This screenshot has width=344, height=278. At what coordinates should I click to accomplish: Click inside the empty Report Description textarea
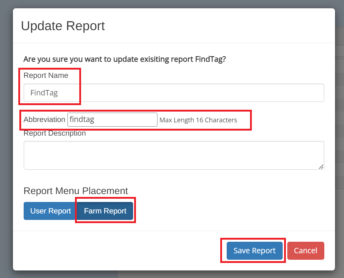[174, 155]
